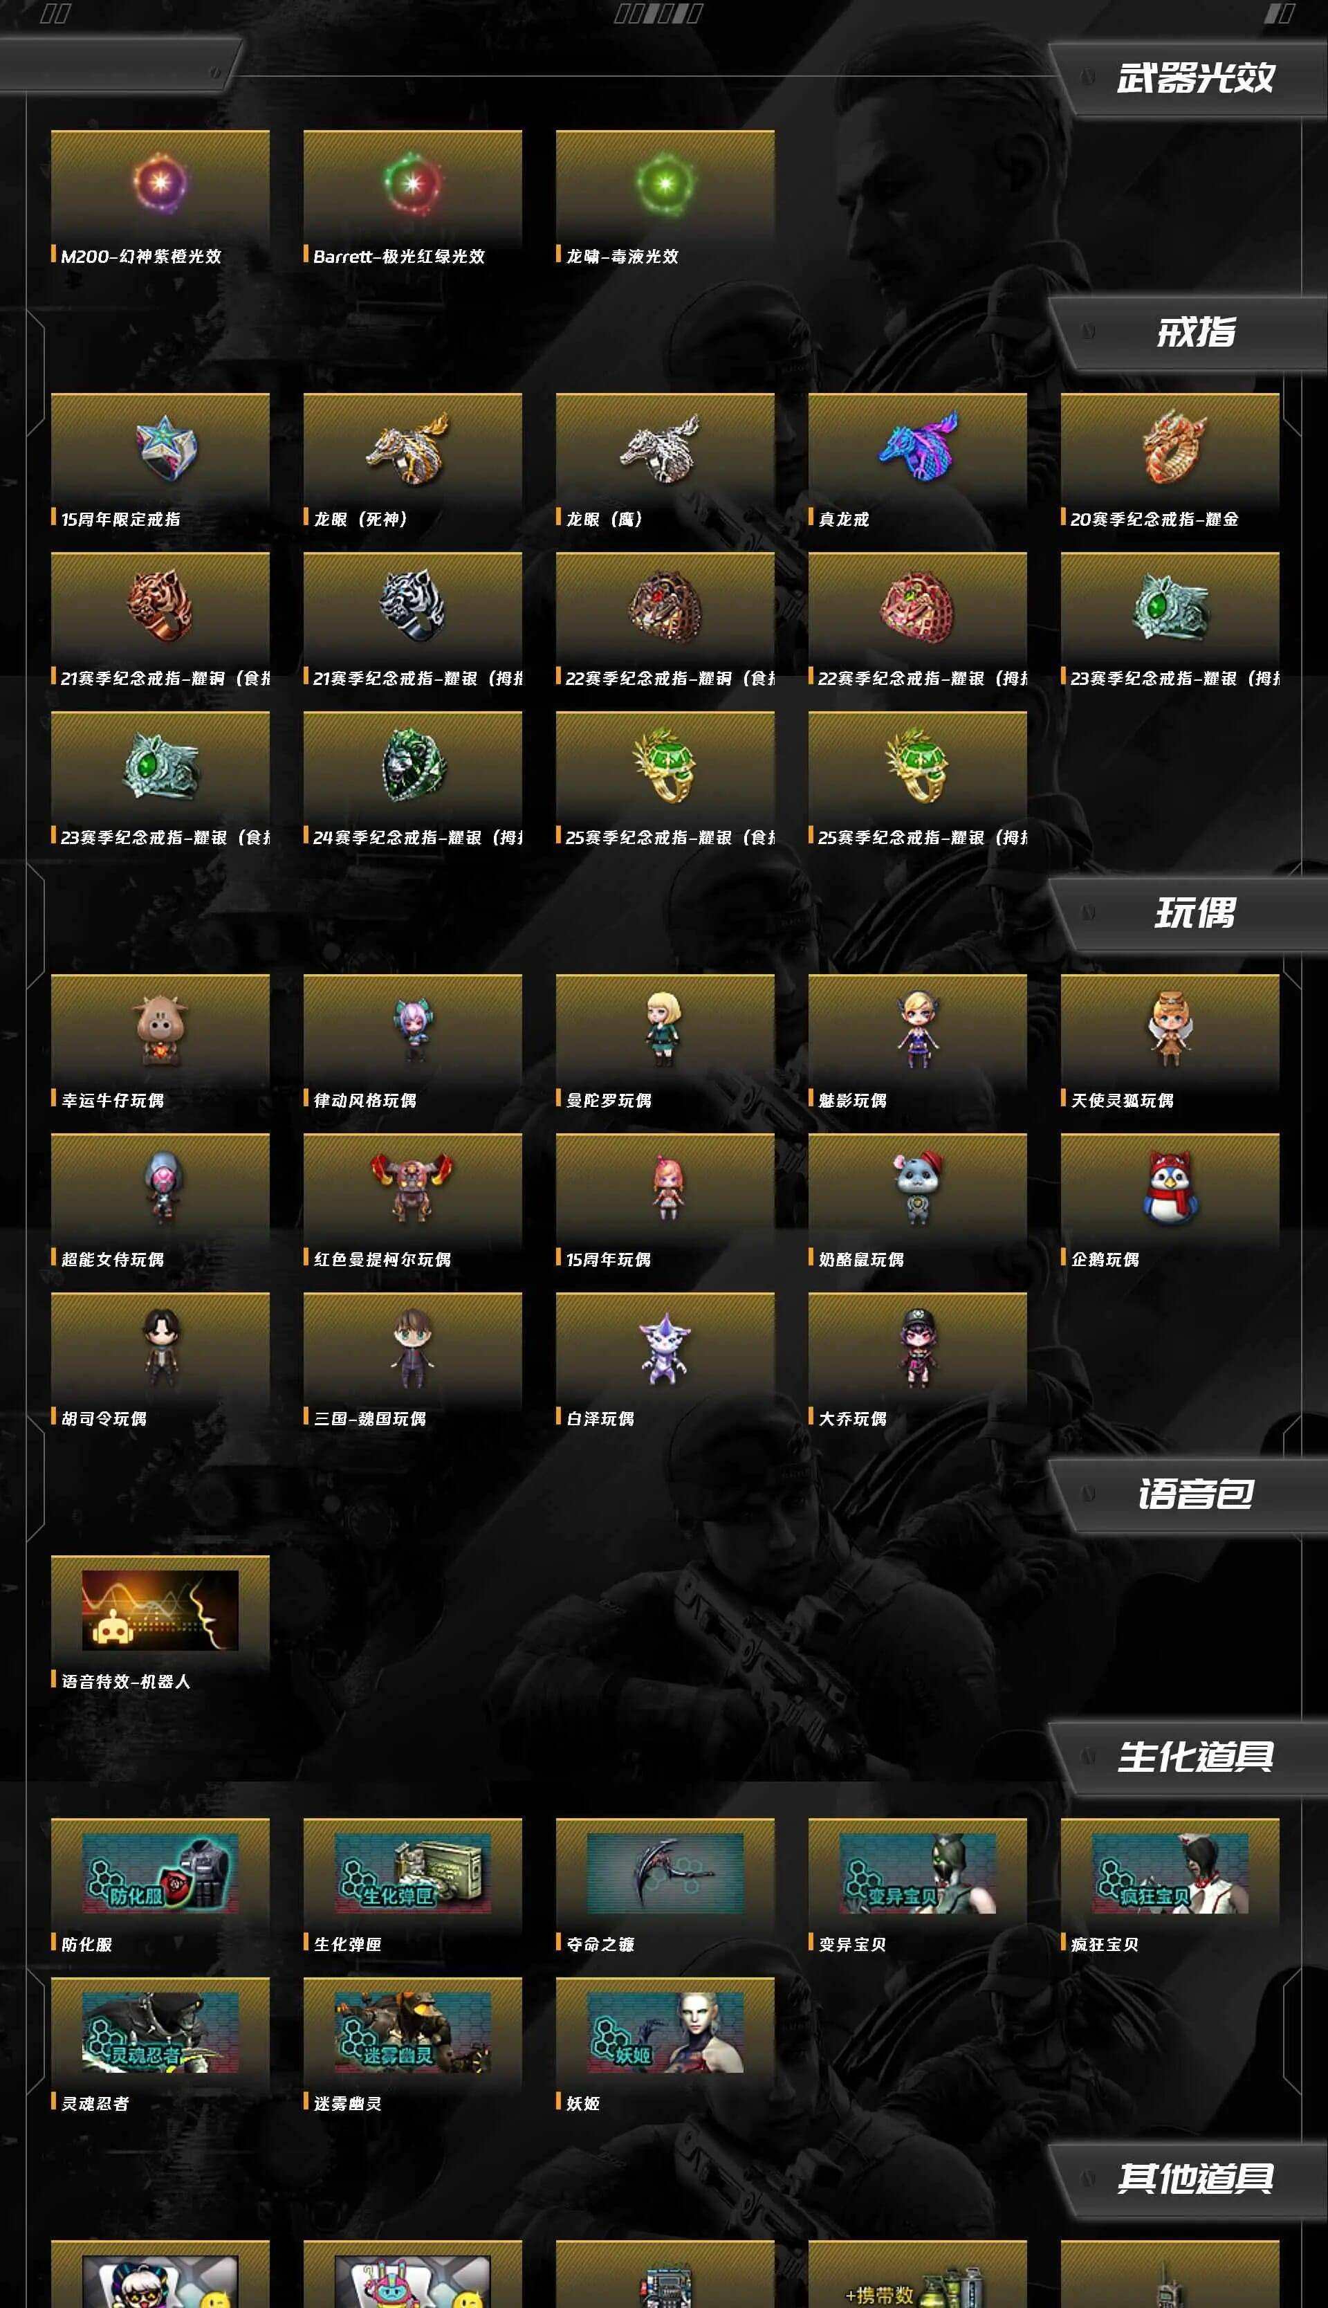The image size is (1328, 2308).
Task: Click the 语音包 section header
Action: pyautogui.click(x=1196, y=1494)
